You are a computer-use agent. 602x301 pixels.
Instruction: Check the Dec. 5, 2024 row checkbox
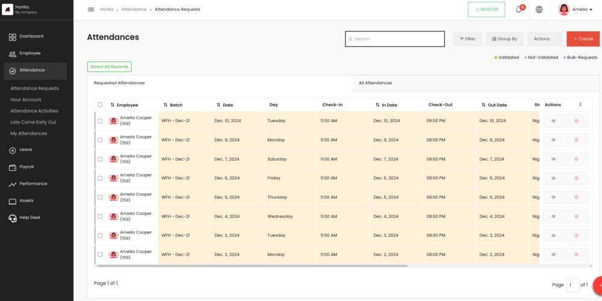100,197
